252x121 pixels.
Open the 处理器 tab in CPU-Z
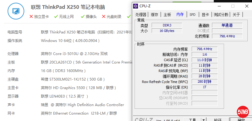[141, 15]
